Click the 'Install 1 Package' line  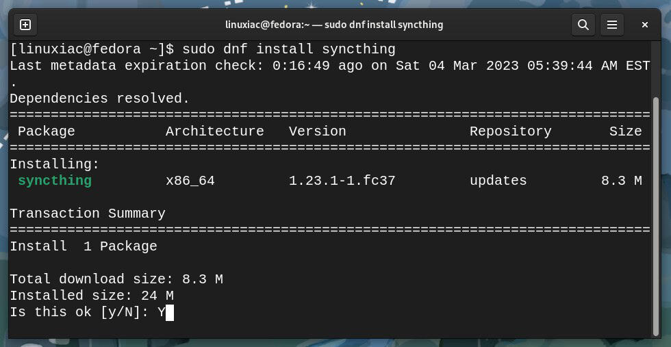pyautogui.click(x=84, y=246)
